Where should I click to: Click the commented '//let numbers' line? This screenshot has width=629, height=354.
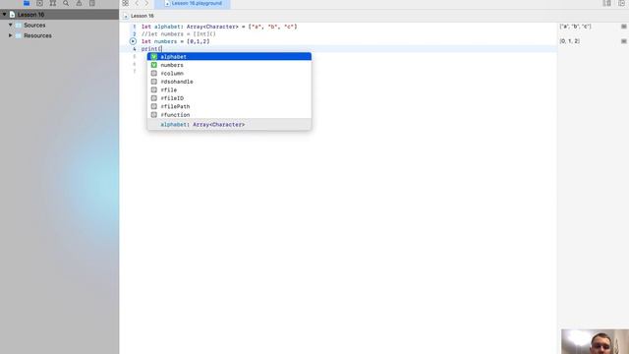(x=179, y=34)
